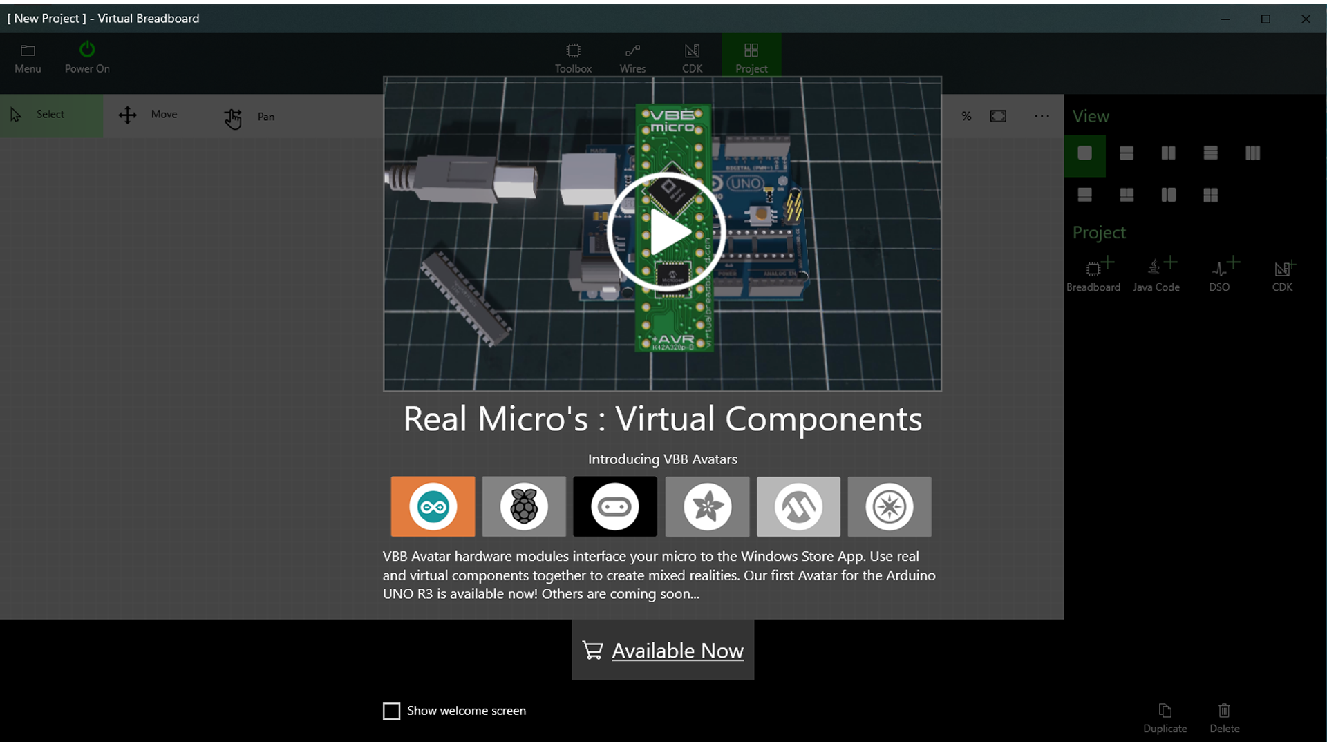Select the two side-by-side columns view layout
This screenshot has height=746, width=1327.
pos(1168,153)
